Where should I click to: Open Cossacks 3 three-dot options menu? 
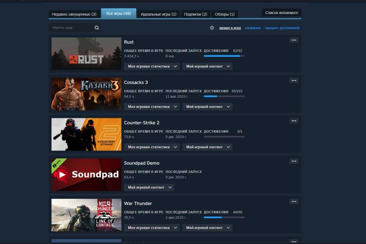tap(294, 80)
